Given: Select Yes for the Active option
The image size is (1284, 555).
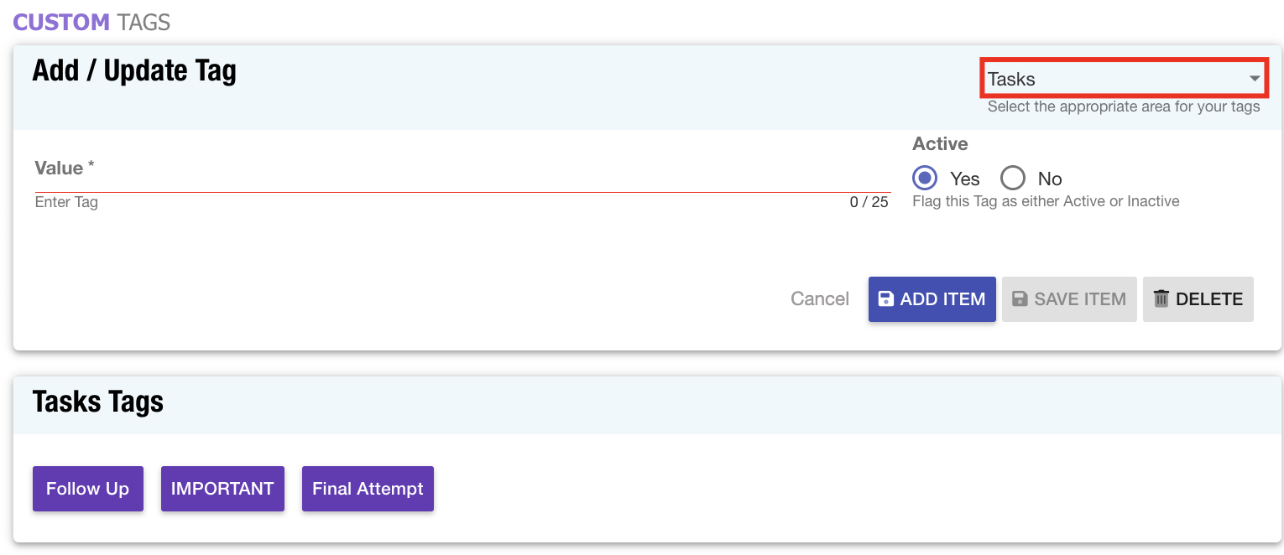Looking at the screenshot, I should (x=925, y=179).
